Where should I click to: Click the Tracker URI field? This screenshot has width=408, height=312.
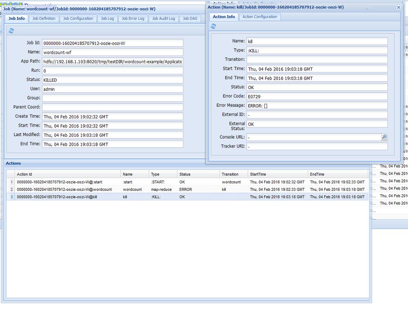[317, 146]
